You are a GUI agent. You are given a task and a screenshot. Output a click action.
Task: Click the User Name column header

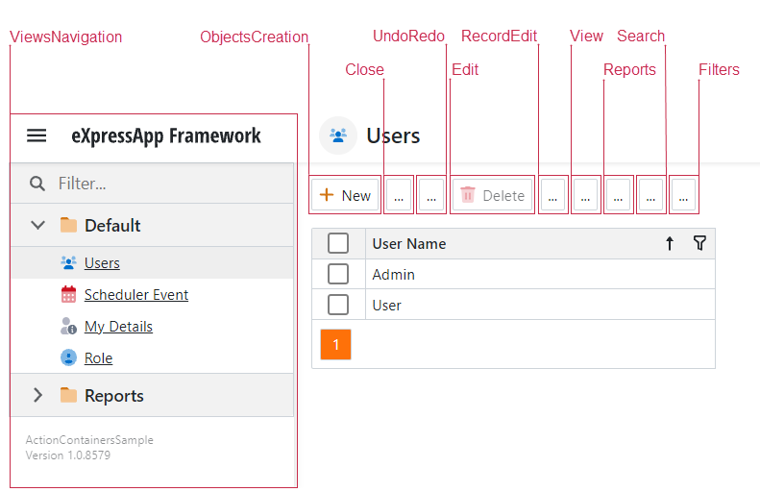point(540,243)
